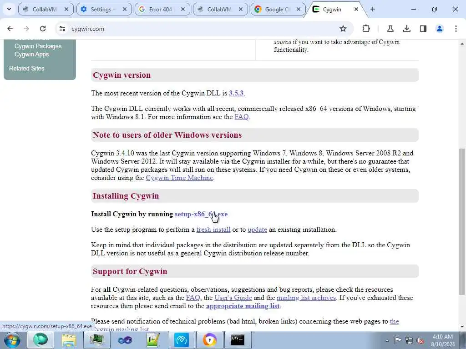This screenshot has width=466, height=349.
Task: Open the appropriate mailing list link
Action: click(x=243, y=306)
